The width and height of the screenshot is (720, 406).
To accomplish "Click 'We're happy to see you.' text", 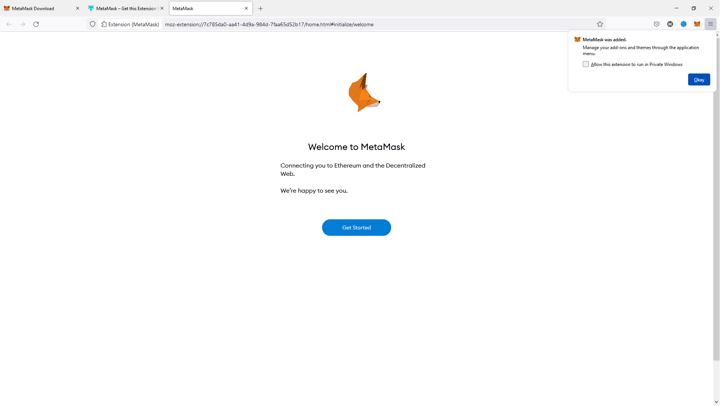I will 314,191.
